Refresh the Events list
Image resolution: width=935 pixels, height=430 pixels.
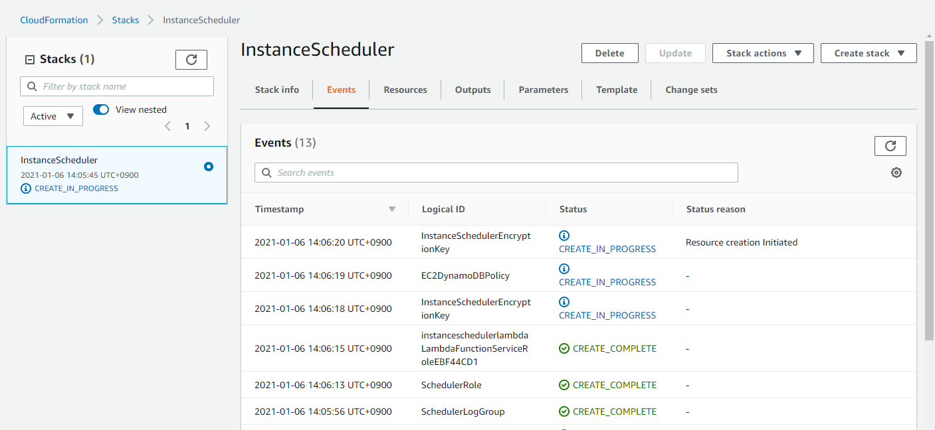[890, 145]
